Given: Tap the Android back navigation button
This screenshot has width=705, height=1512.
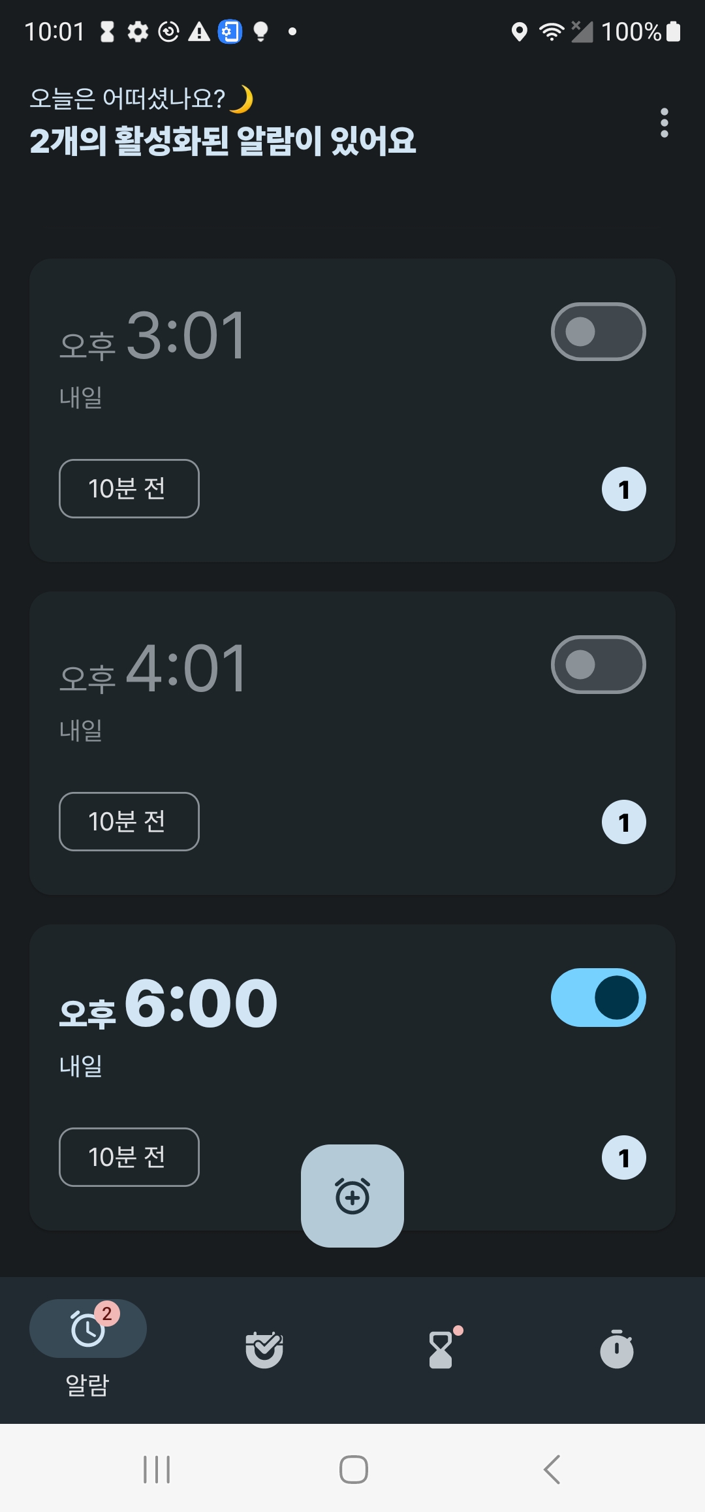Looking at the screenshot, I should point(552,1470).
